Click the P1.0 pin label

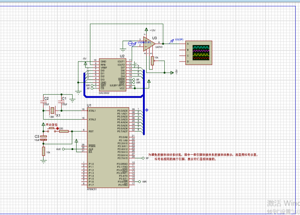(x=91, y=164)
